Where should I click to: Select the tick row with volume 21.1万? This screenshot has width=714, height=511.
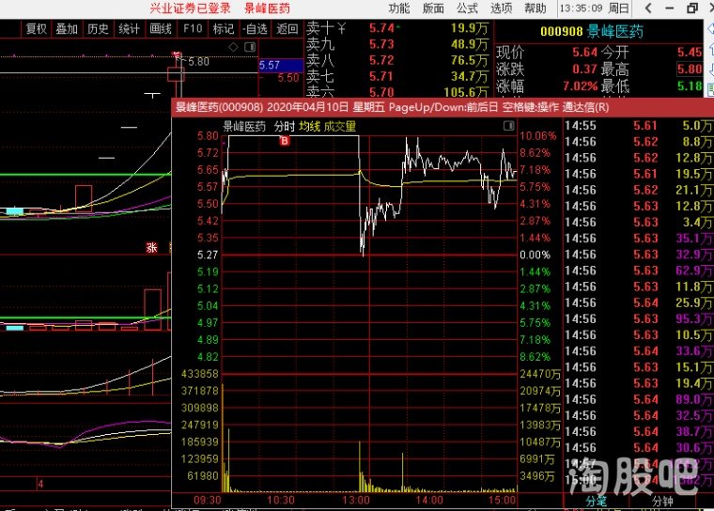639,190
